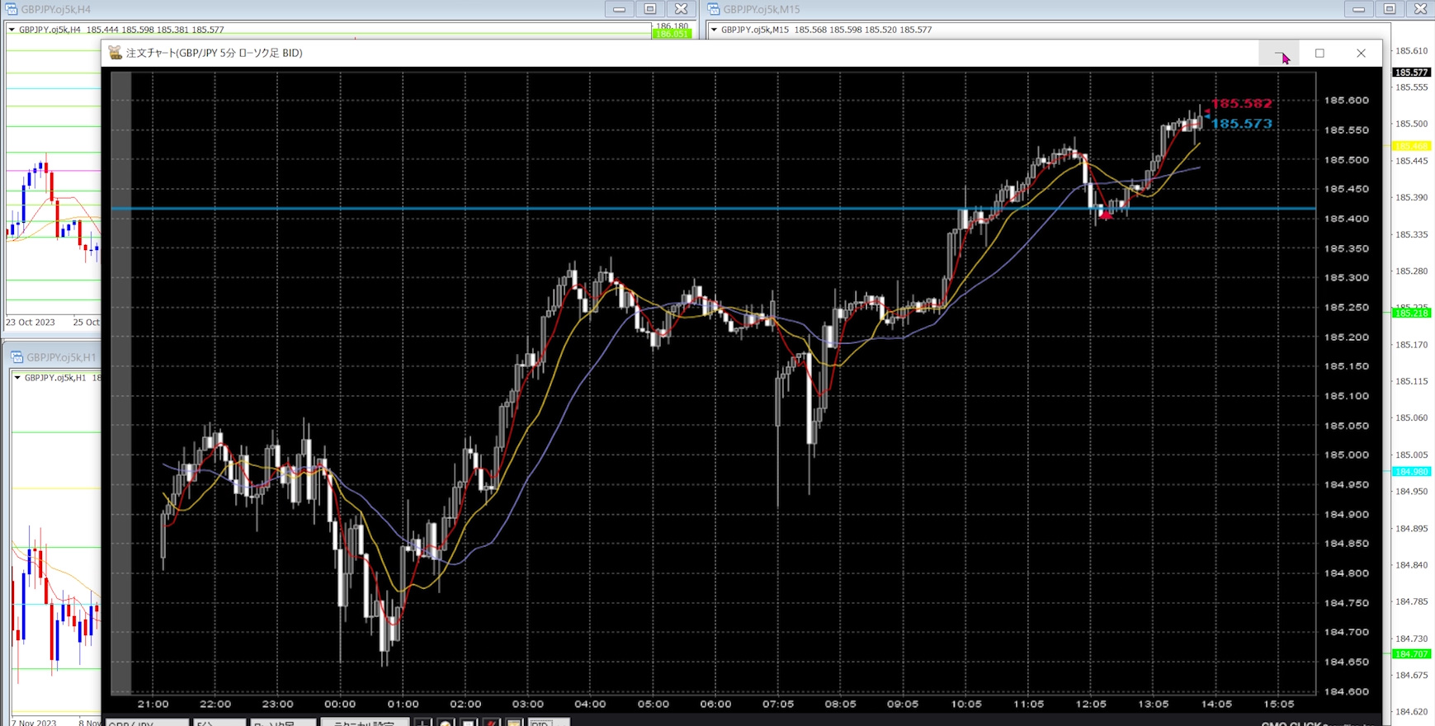Activate the GBPJPY.oj5k,H4 window title bar
Viewport: 1435px width, 726px height.
[x=330, y=9]
